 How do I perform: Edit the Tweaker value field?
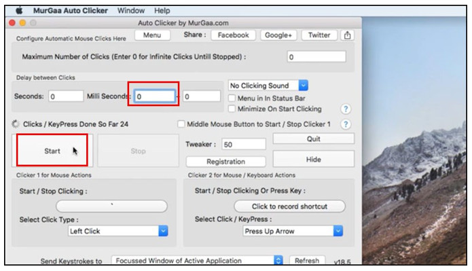244,144
